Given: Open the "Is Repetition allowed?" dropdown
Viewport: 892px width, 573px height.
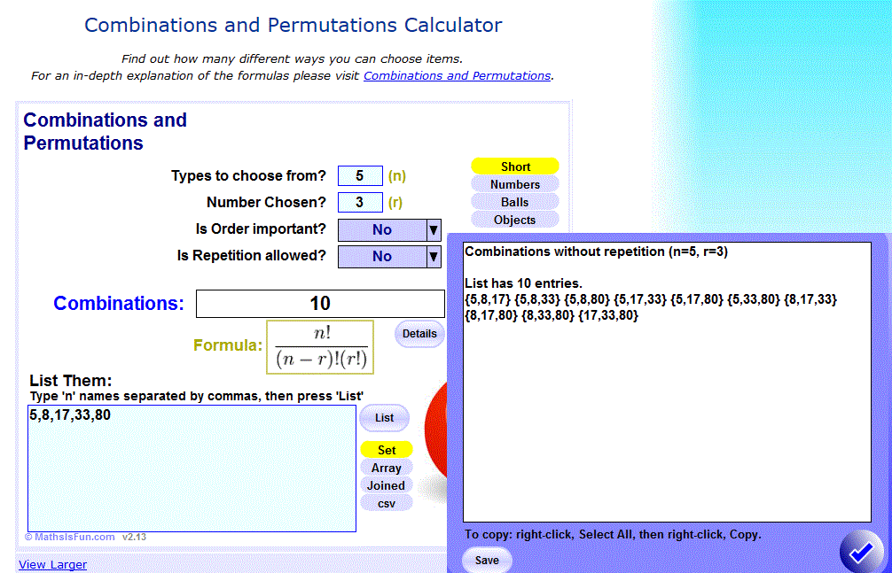Looking at the screenshot, I should click(x=388, y=256).
